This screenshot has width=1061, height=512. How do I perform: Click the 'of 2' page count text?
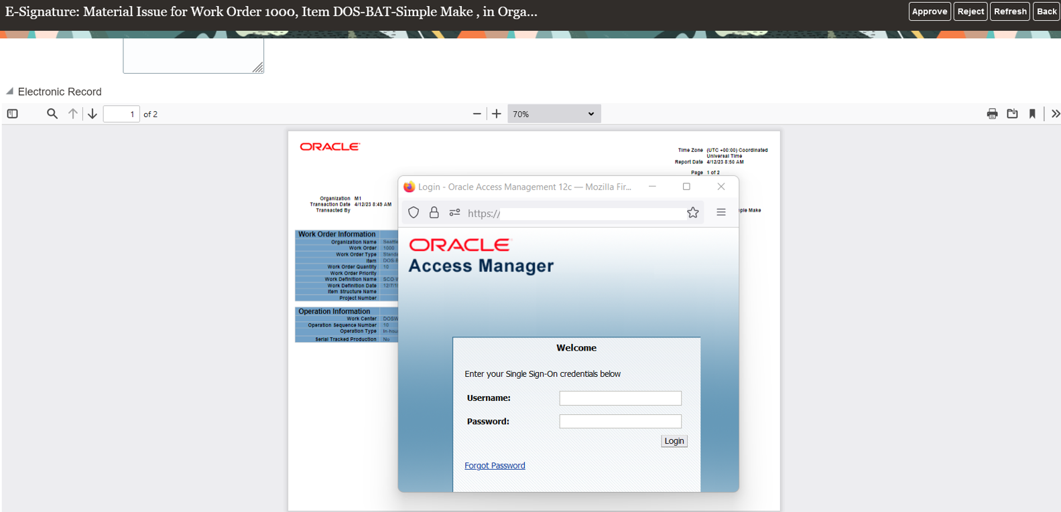(150, 114)
